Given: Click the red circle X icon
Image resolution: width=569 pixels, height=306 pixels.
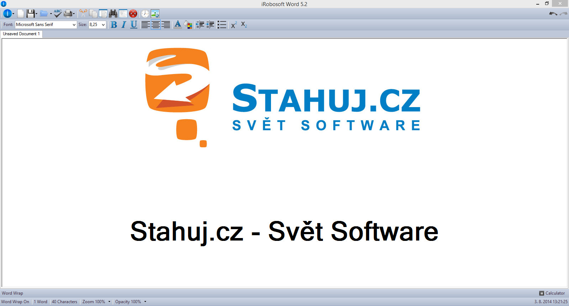Looking at the screenshot, I should point(133,14).
